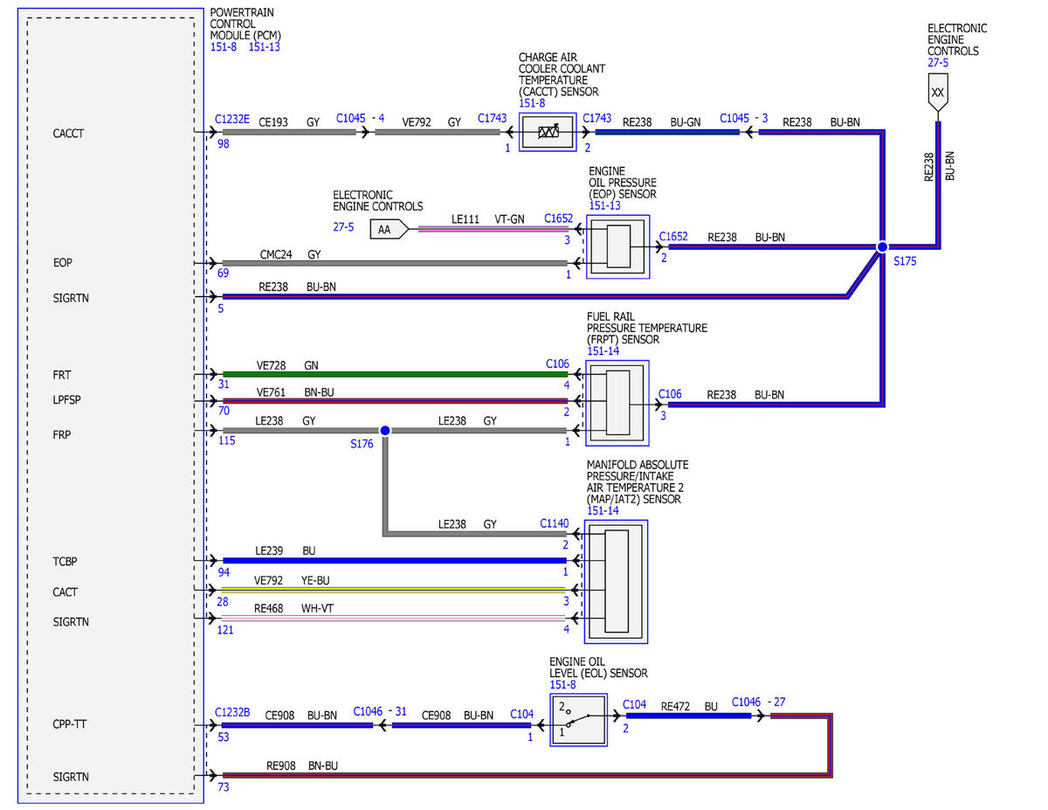Click the CACCT sensor thermistor symbol

pyautogui.click(x=548, y=132)
